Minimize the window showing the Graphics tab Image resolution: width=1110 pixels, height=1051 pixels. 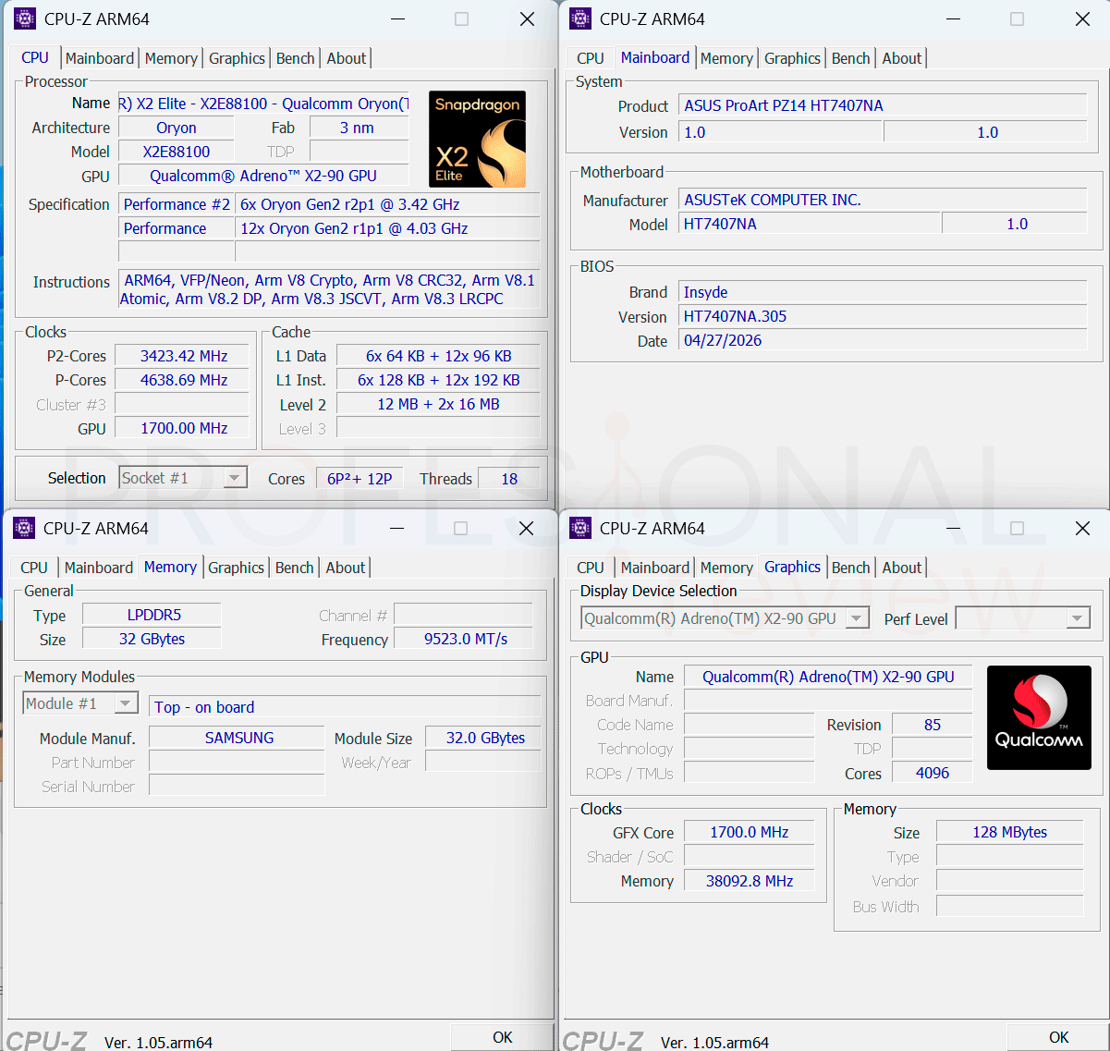(x=953, y=528)
